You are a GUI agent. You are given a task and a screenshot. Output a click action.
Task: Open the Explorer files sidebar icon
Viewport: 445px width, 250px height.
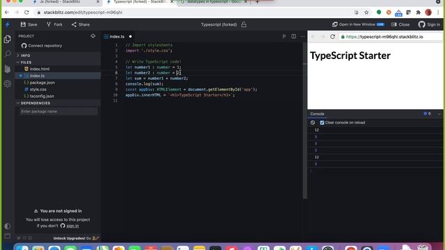click(8, 39)
